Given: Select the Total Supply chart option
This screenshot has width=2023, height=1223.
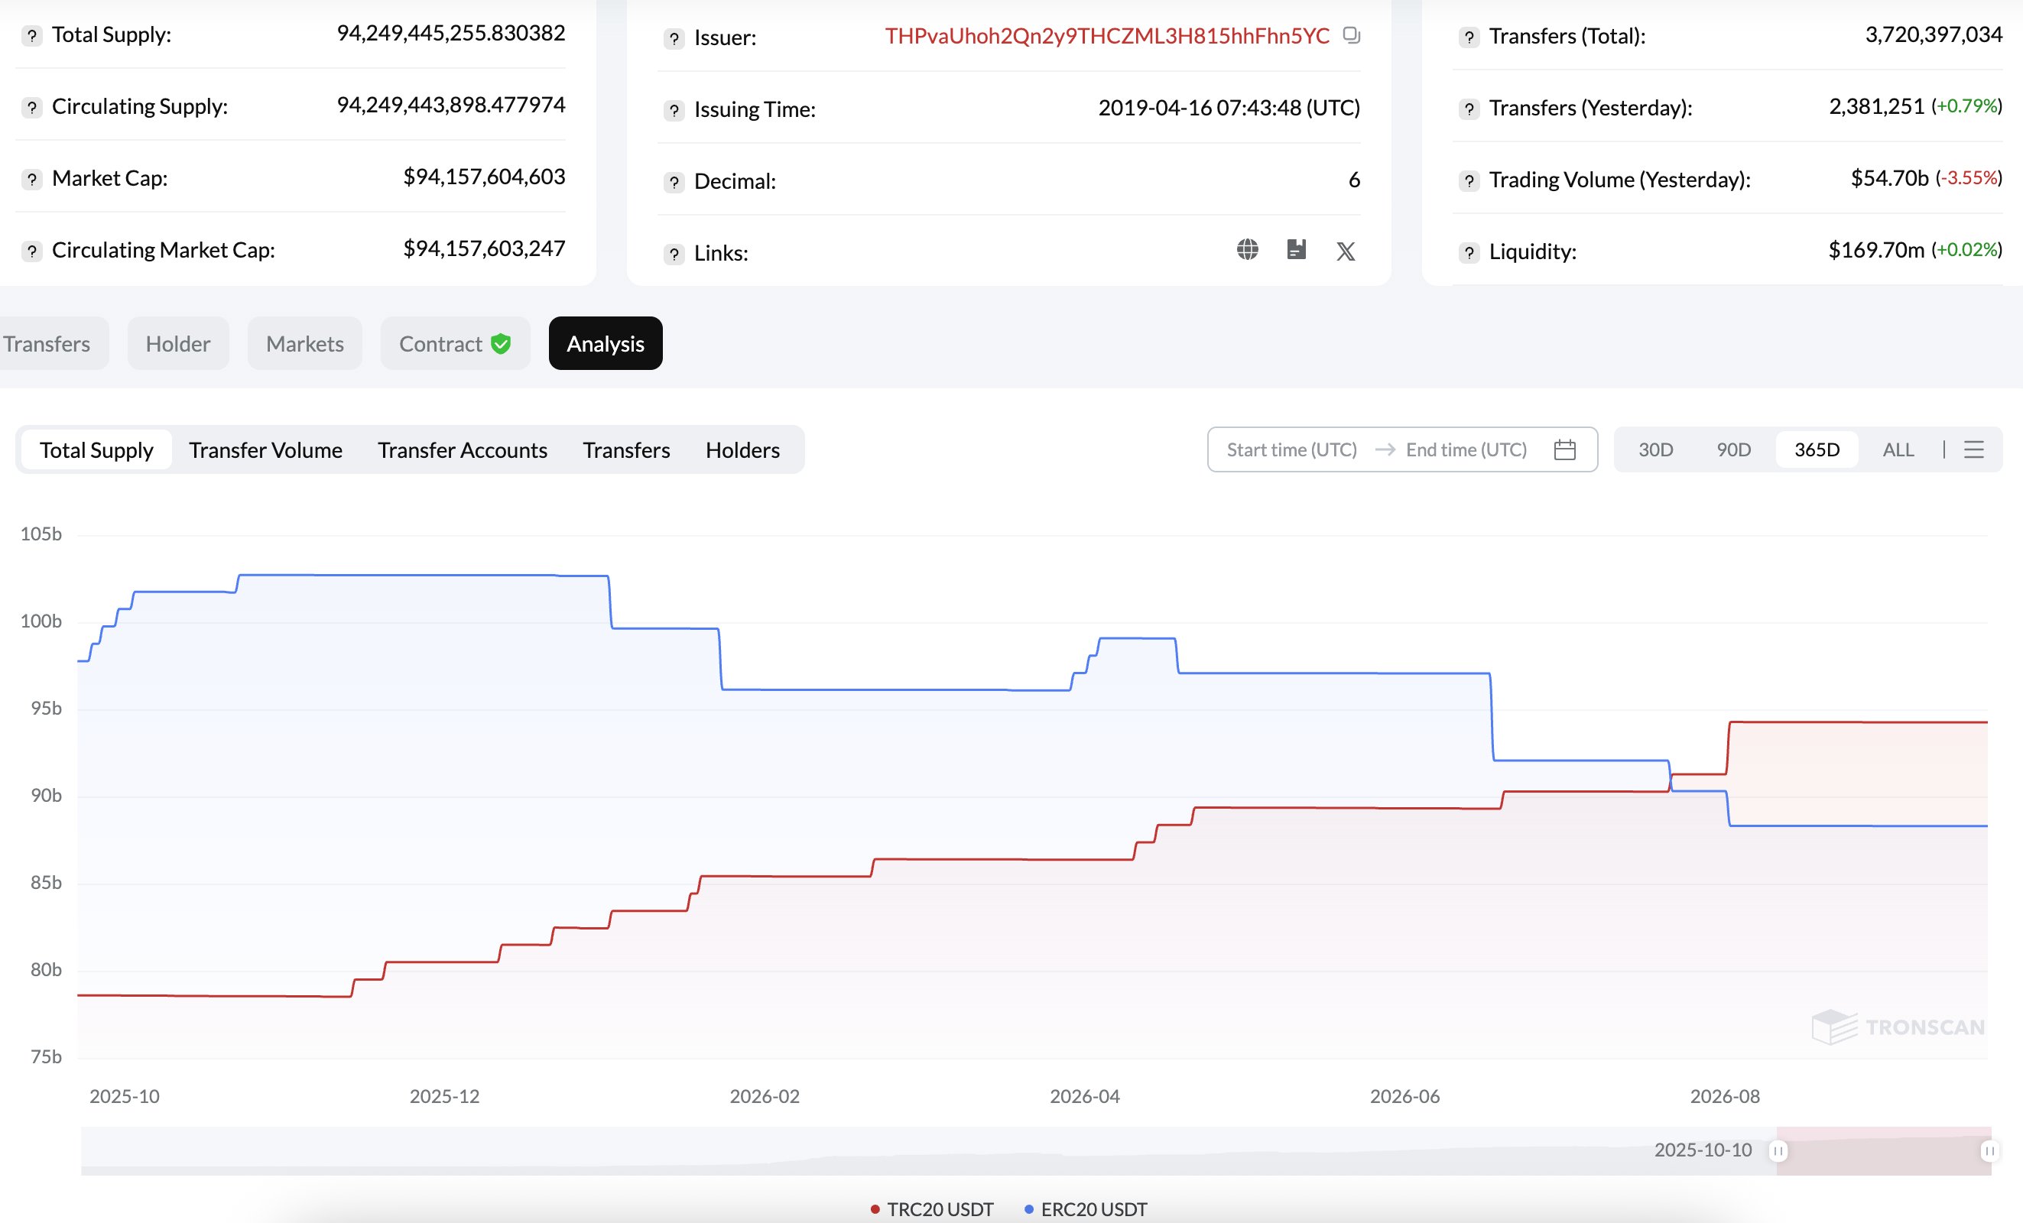Looking at the screenshot, I should coord(97,449).
